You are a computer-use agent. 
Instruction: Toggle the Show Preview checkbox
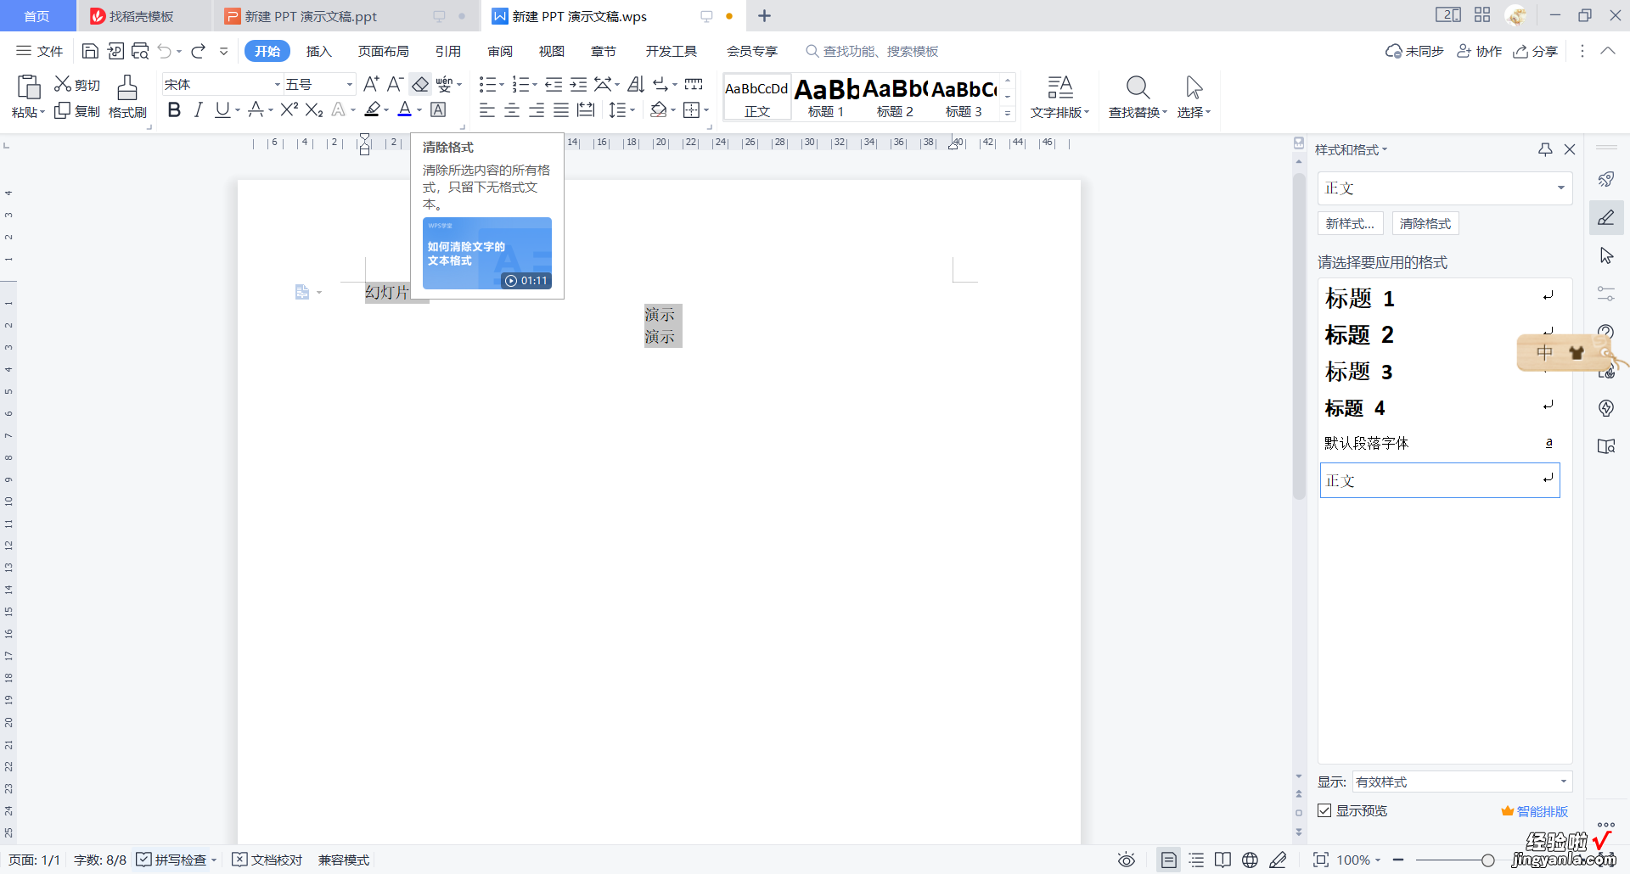tap(1324, 810)
